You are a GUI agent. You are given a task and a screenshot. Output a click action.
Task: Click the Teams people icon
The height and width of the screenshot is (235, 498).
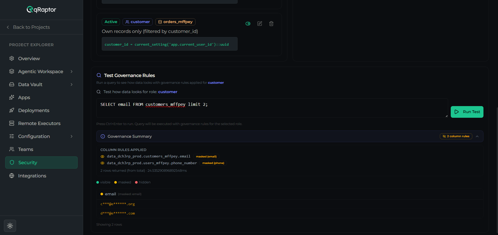[12, 149]
